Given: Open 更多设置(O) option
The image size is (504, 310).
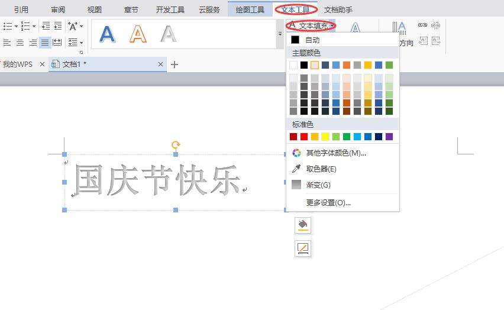Looking at the screenshot, I should coord(343,203).
